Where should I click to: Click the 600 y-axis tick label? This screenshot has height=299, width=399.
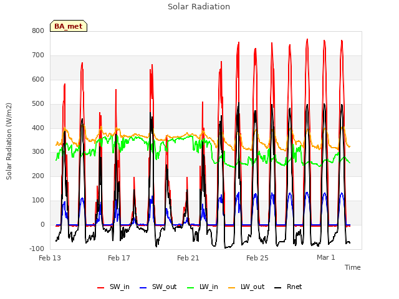click(x=38, y=79)
